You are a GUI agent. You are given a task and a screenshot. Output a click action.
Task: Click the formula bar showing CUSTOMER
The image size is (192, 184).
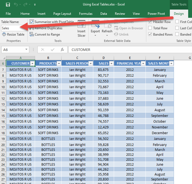[x=130, y=50]
